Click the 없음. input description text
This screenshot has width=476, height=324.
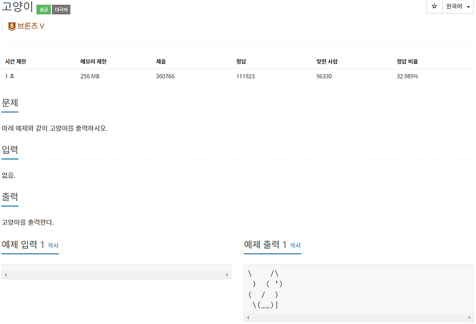coord(8,176)
